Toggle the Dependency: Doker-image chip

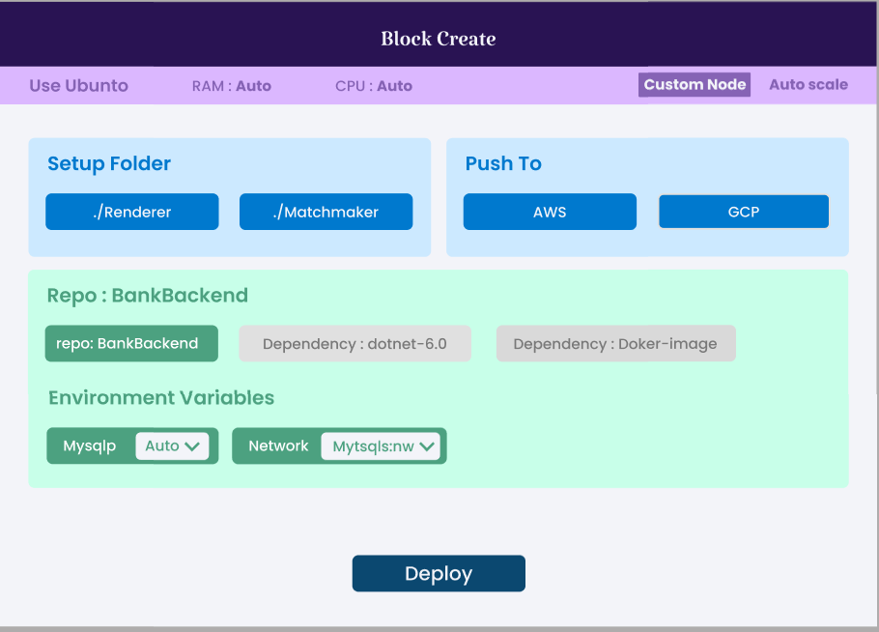pos(615,343)
